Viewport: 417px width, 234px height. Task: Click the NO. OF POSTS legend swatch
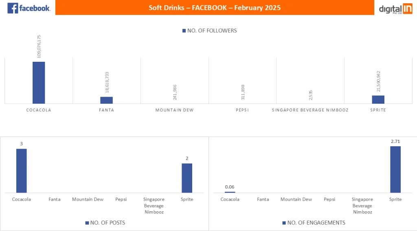pyautogui.click(x=87, y=223)
